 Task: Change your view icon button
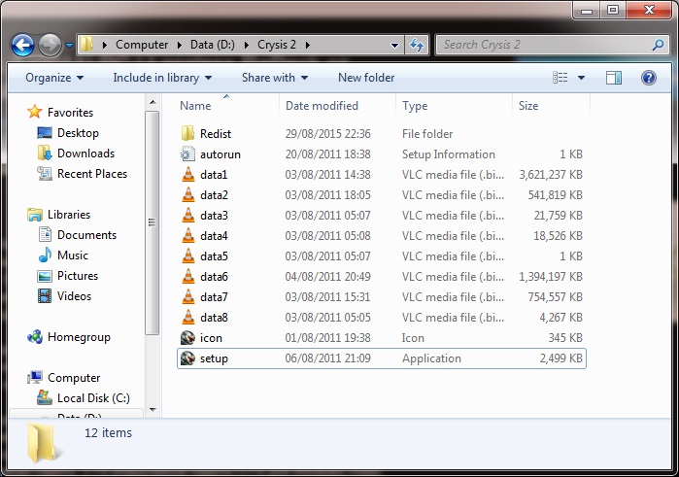point(560,78)
